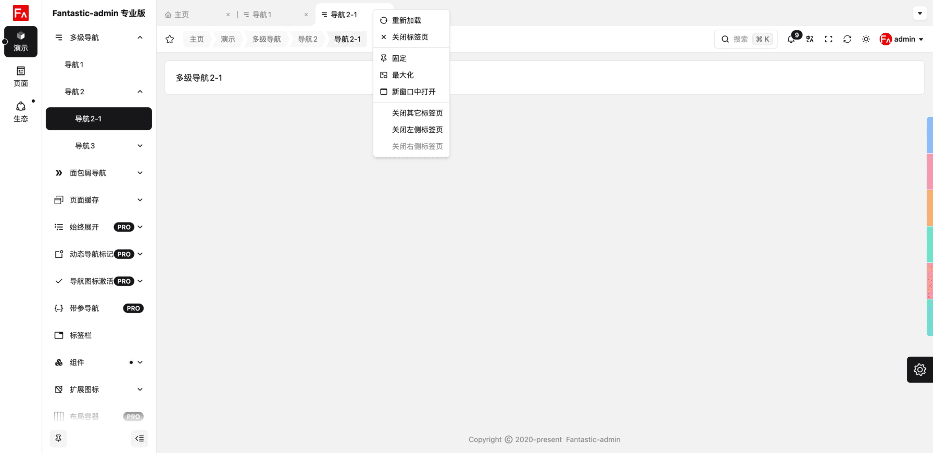
Task: Switch to the 导航1 tab
Action: pos(262,15)
